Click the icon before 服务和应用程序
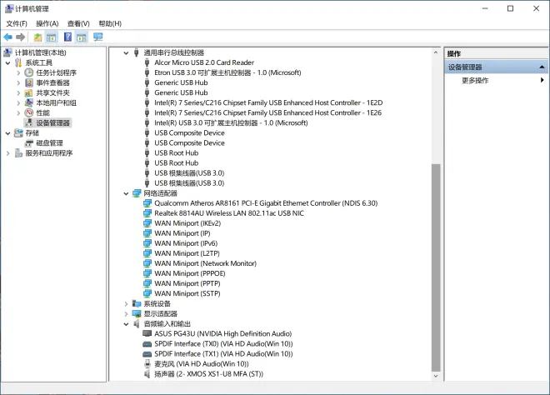Viewport: 550px width, 395px height. click(18, 153)
